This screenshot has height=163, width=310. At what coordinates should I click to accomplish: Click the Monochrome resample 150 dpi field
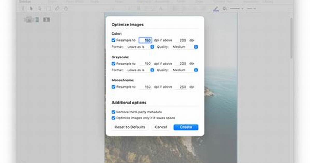click(x=145, y=87)
